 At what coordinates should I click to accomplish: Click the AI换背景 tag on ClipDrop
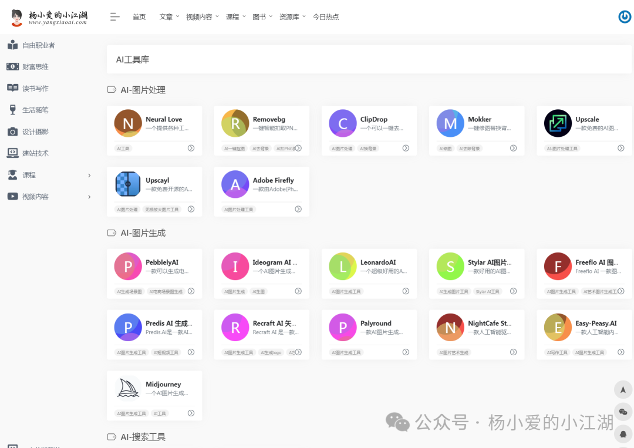[368, 149]
